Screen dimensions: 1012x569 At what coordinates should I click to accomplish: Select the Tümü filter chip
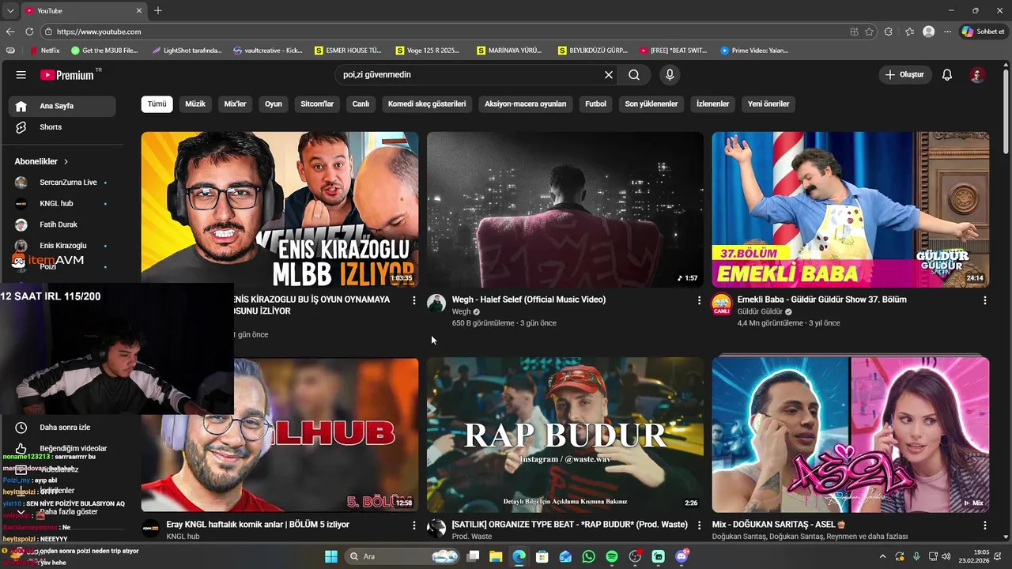[157, 104]
